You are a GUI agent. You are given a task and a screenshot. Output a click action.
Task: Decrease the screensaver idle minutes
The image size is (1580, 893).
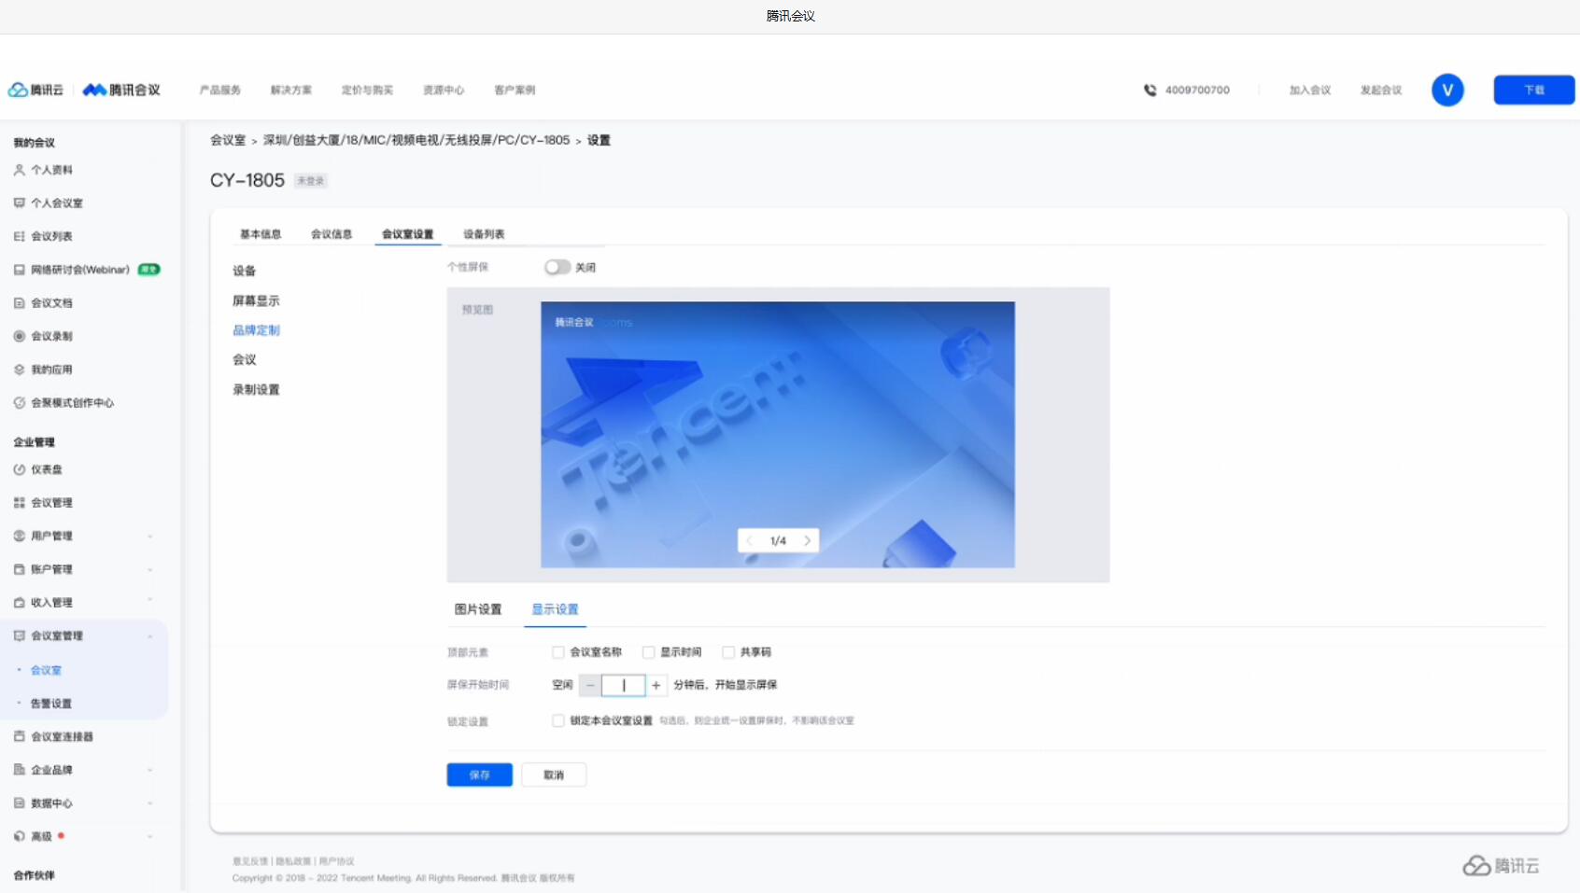[x=590, y=685]
